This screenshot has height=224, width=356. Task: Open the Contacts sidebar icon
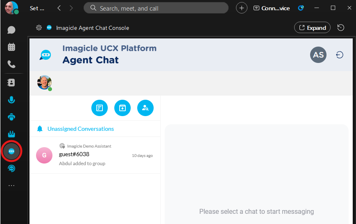pyautogui.click(x=11, y=83)
